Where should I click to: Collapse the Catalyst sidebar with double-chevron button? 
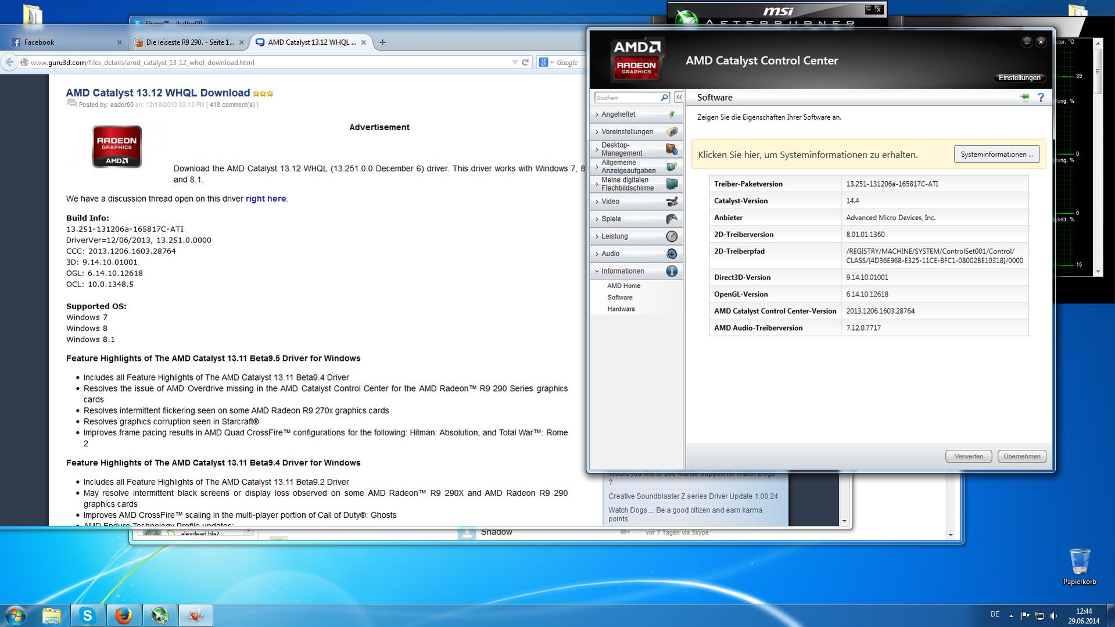679,98
